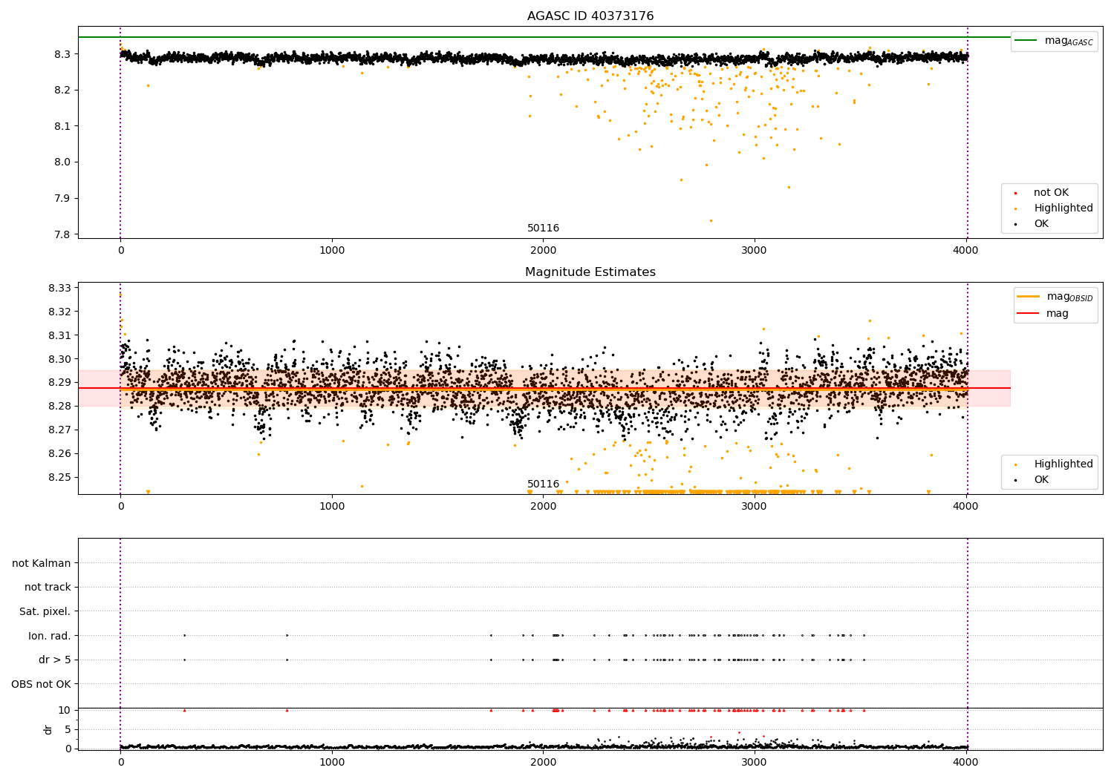Click the '8.2' y-axis tick label

coord(62,90)
